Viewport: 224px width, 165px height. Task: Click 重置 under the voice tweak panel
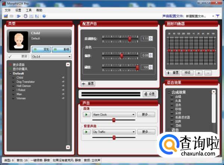(88, 84)
